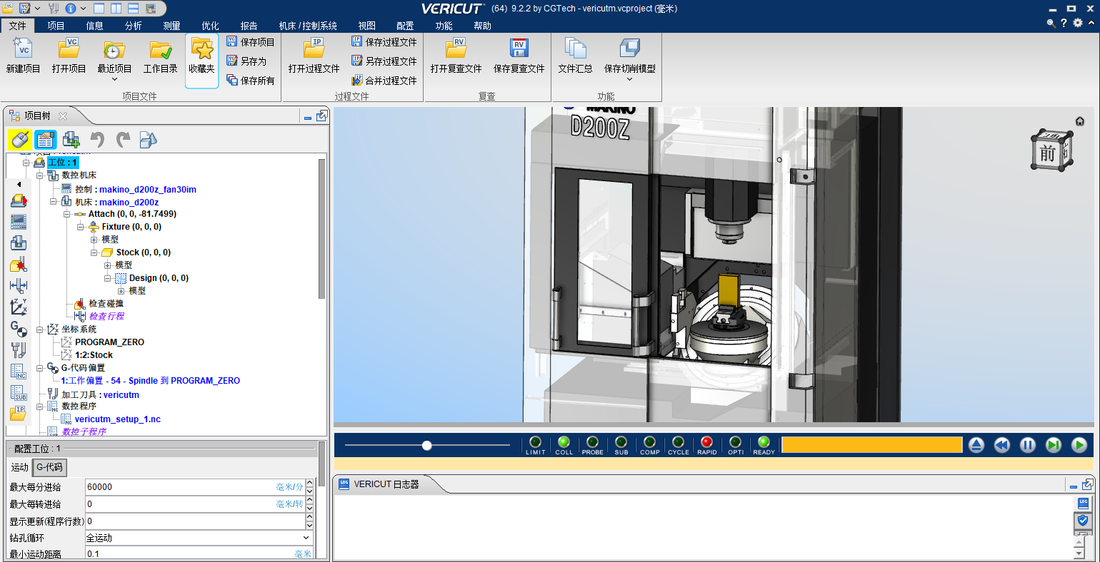Open the 机床/控制系统 ribbon tab
The height and width of the screenshot is (562, 1100).
click(308, 26)
